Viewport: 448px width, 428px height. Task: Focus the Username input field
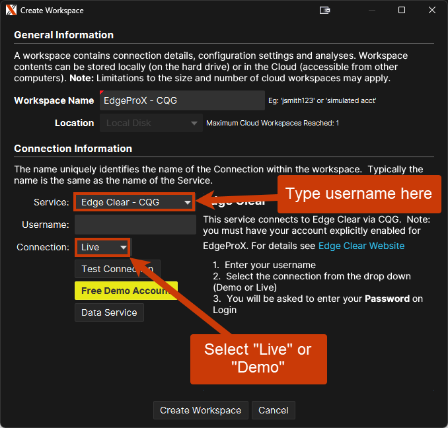point(135,225)
